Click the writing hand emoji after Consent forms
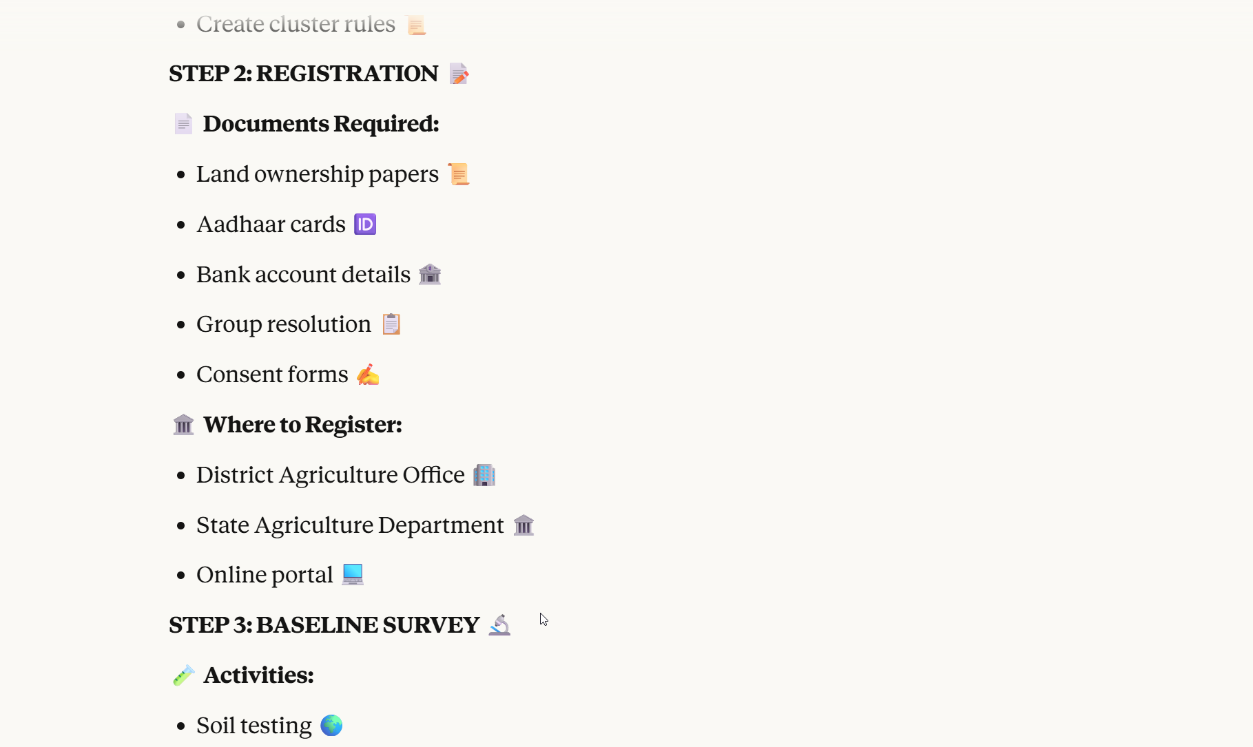Viewport: 1253px width, 747px height. [368, 375]
